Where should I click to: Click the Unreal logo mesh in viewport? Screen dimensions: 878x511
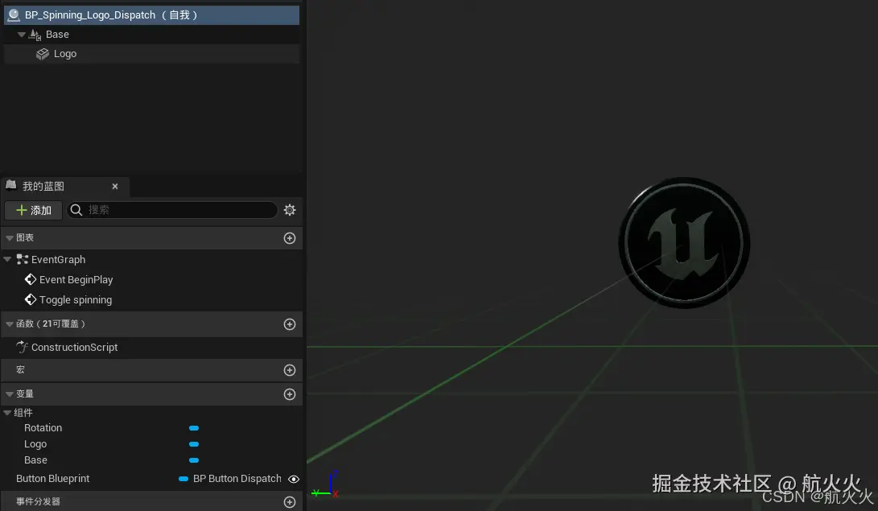coord(684,243)
